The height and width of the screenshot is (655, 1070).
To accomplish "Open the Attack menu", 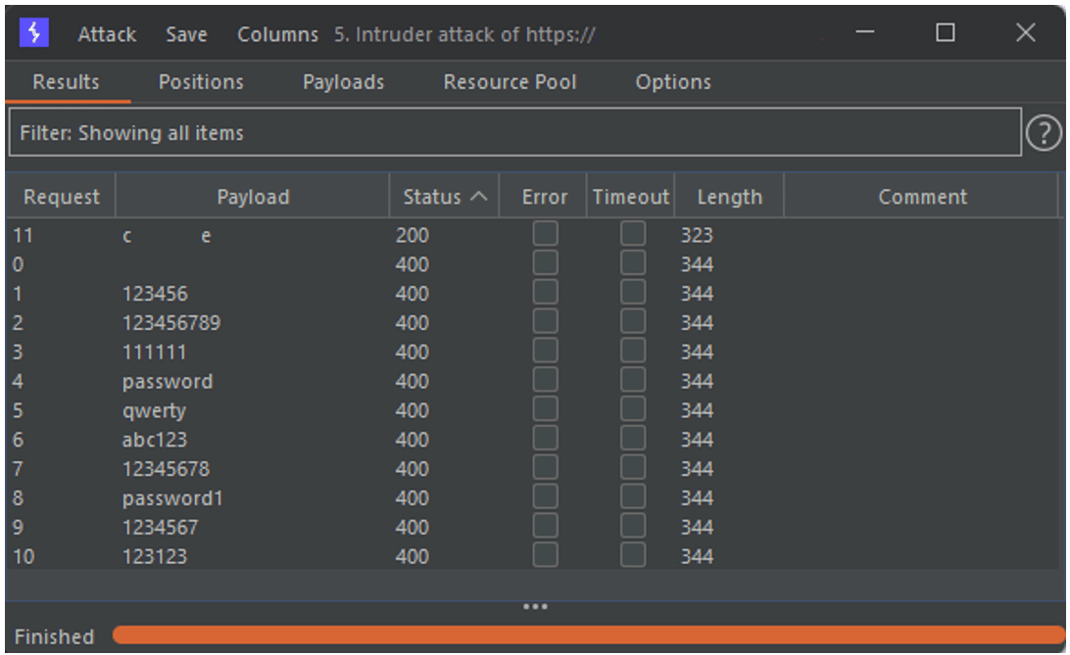I will click(107, 34).
